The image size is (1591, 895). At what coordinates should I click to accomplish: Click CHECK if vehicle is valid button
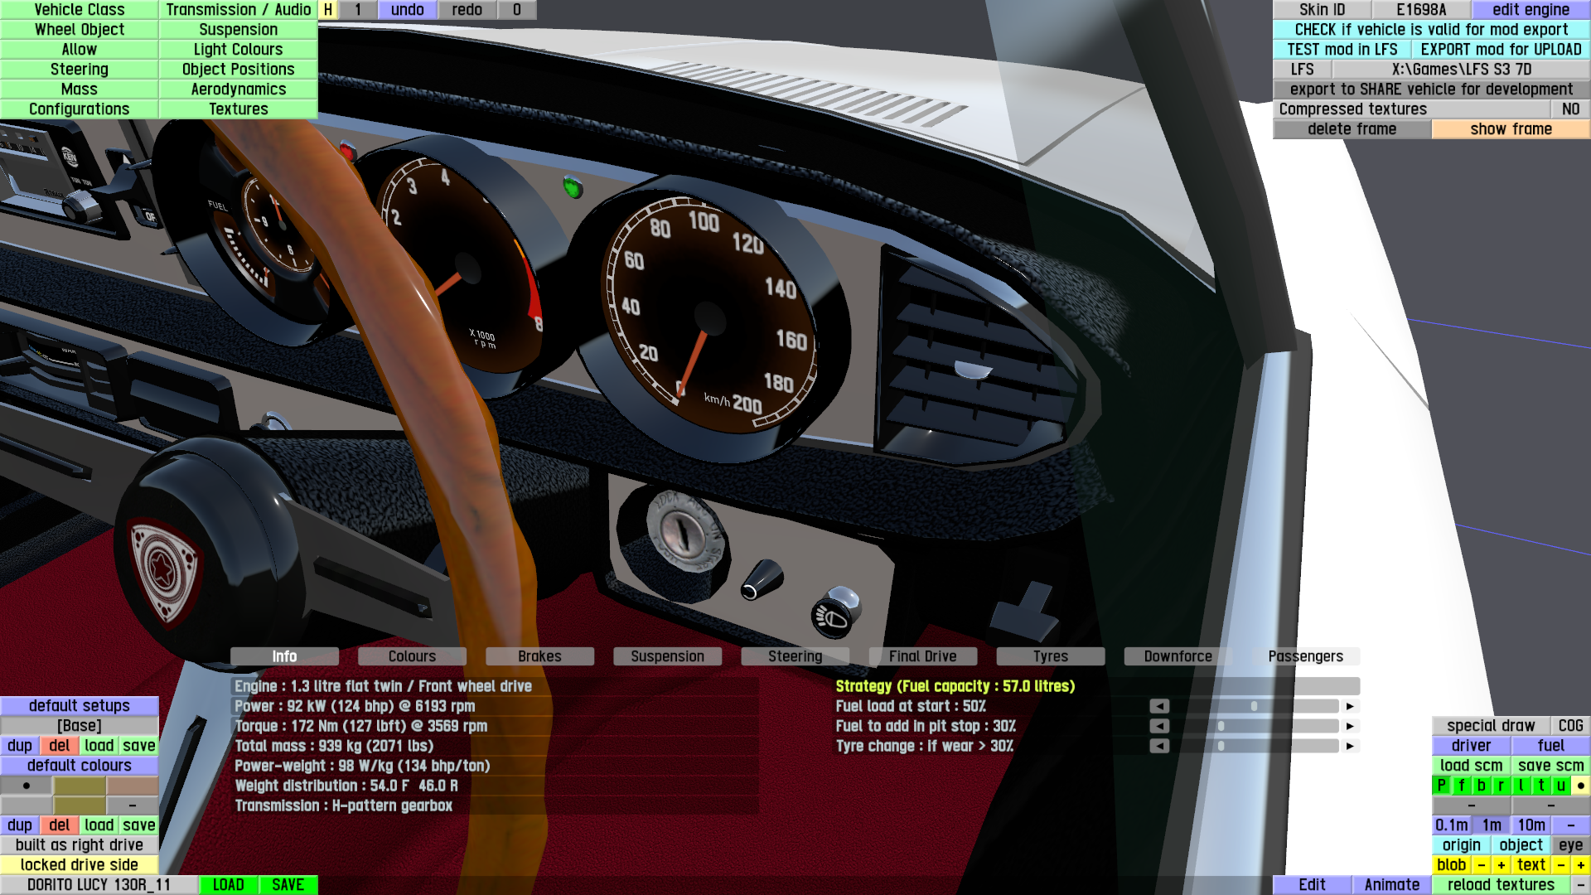click(1431, 30)
